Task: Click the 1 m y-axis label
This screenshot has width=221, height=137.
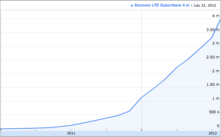Action: click(216, 99)
